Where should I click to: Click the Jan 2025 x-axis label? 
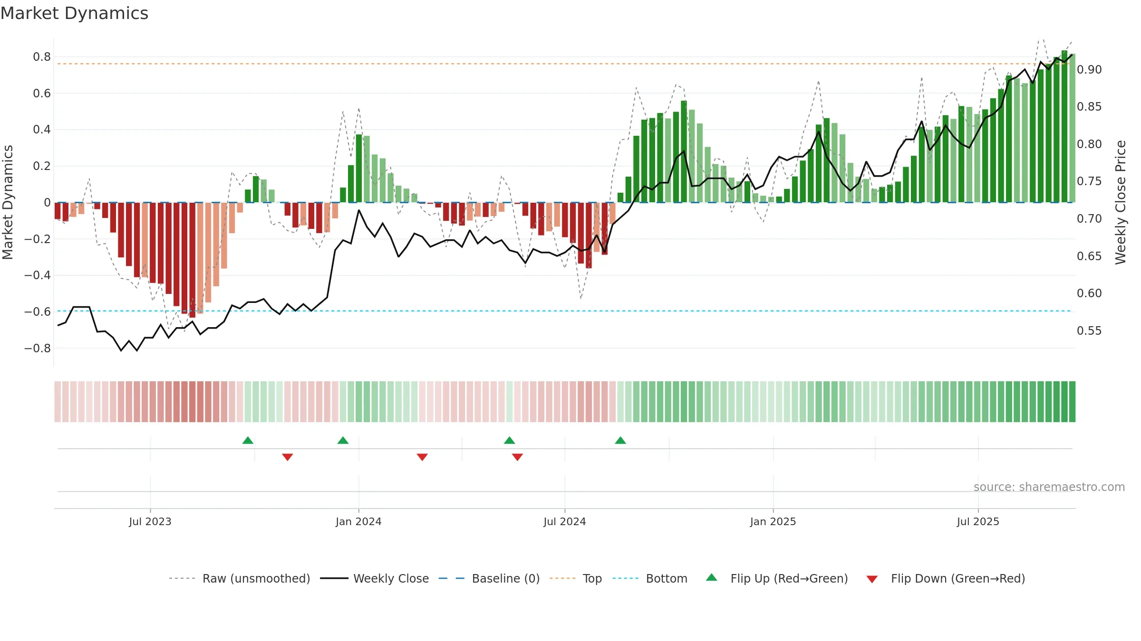point(773,521)
